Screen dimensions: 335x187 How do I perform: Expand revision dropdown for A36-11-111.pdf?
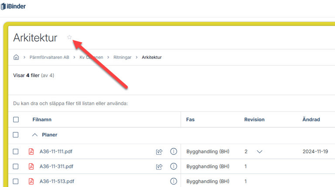tap(260, 152)
